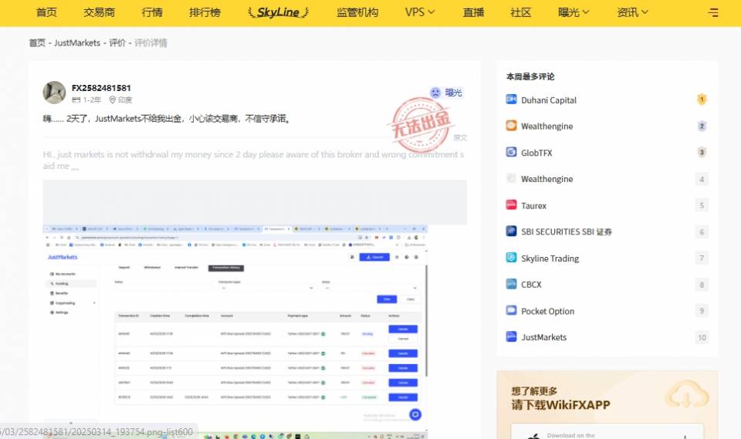
Task: Open the 直播 live page
Action: click(473, 12)
